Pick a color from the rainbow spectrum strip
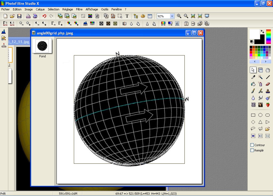273x196 pixels. tap(268, 37)
